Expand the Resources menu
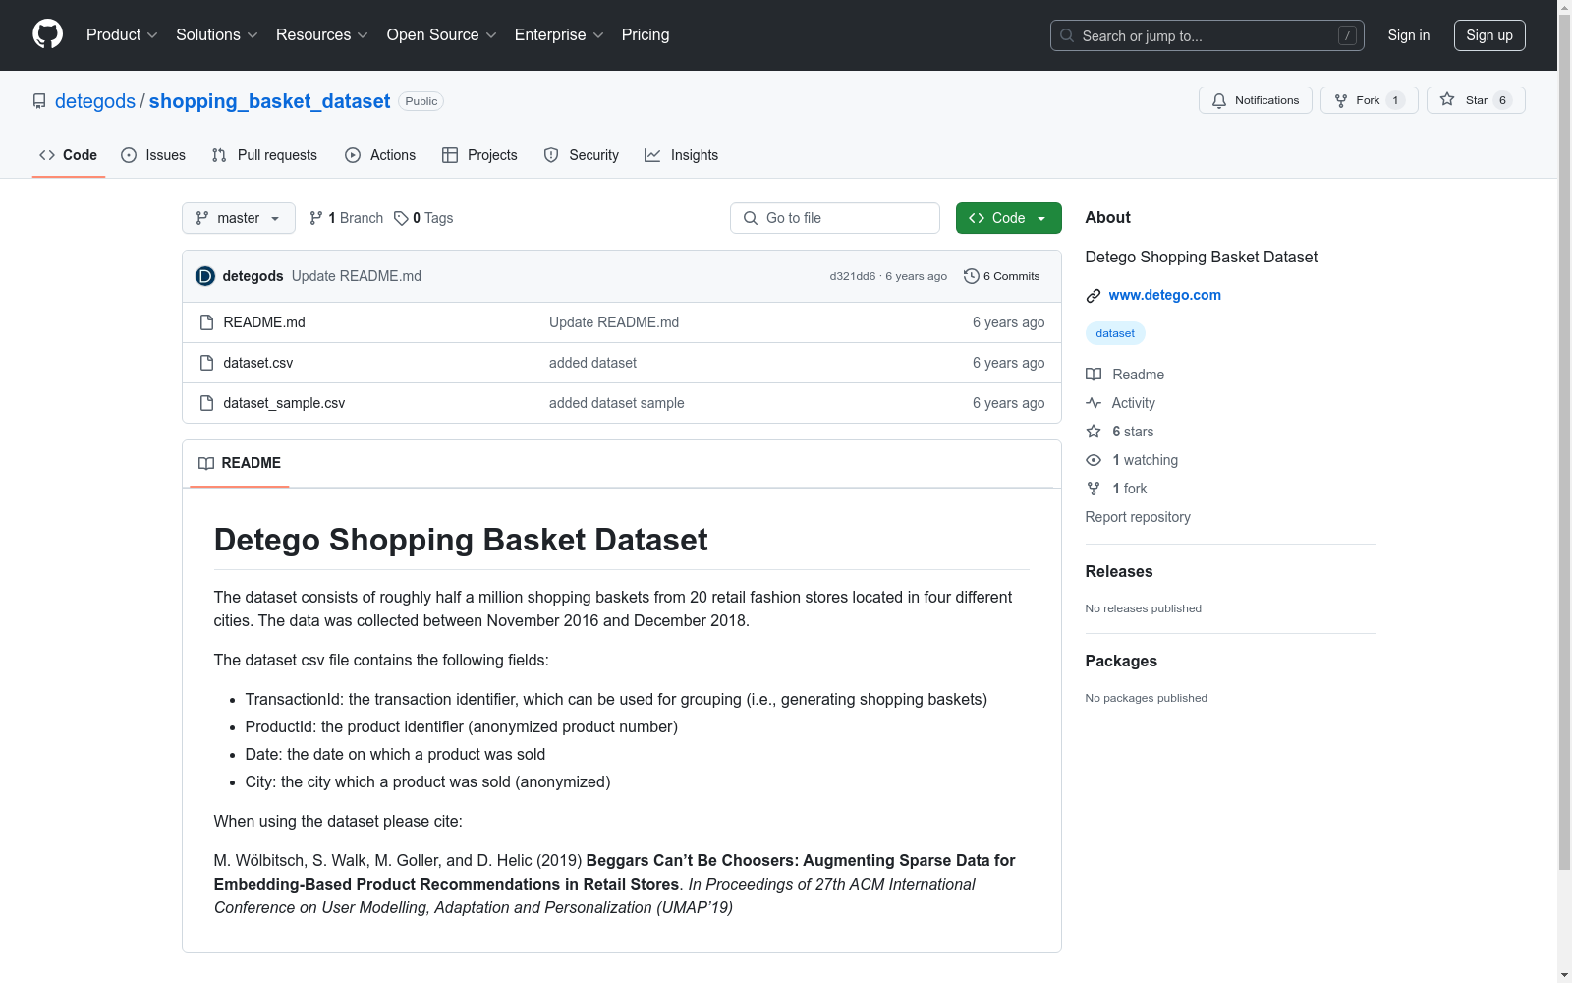Screen dimensions: 1572x983 click(x=322, y=35)
